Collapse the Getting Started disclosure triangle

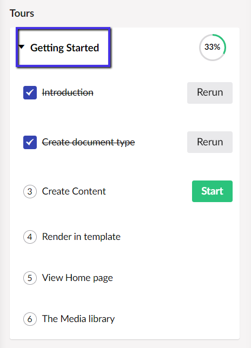(21, 46)
